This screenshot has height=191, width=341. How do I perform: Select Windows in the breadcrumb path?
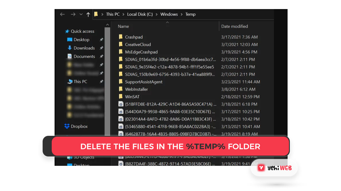pos(169,14)
